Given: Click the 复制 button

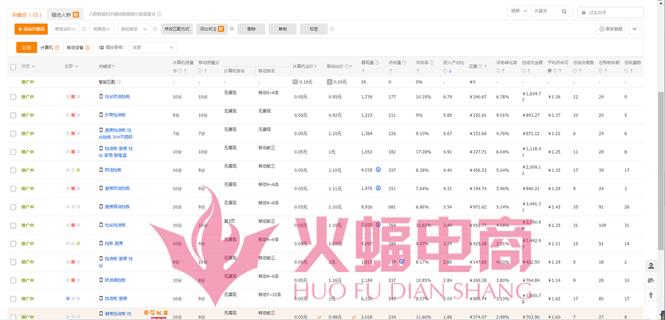Looking at the screenshot, I should pos(282,29).
